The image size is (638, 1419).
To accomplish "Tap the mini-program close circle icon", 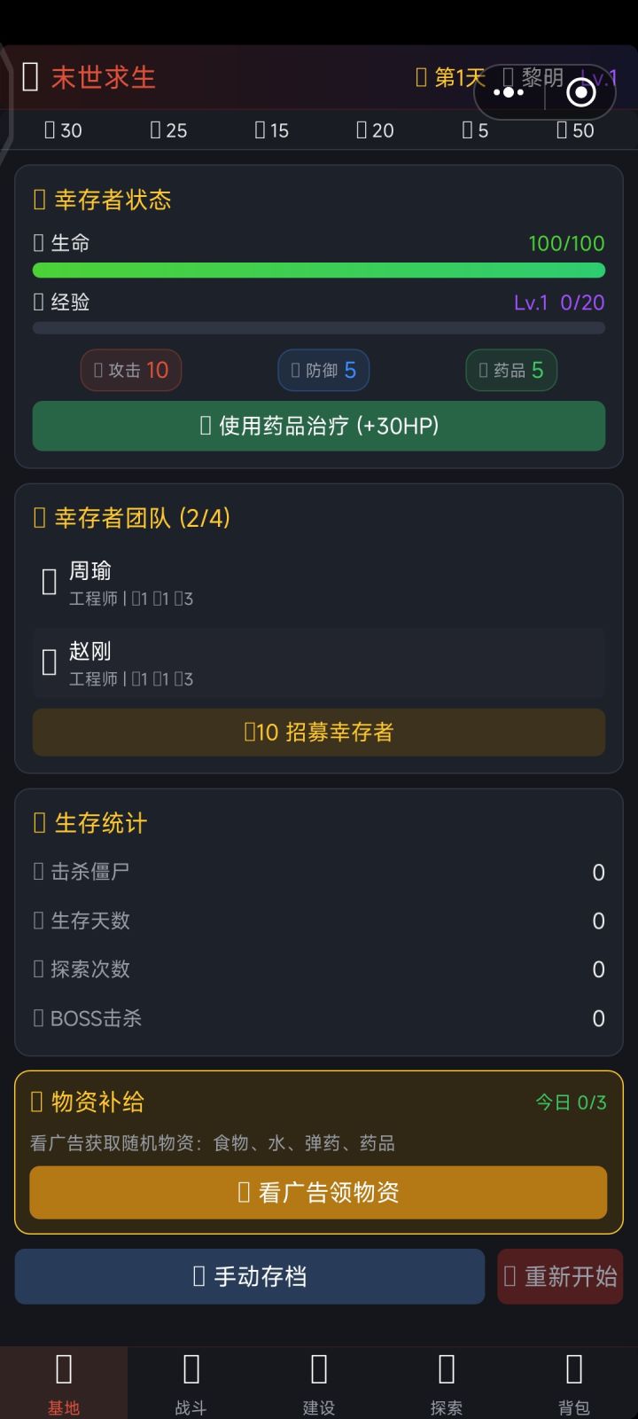I will pyautogui.click(x=581, y=92).
